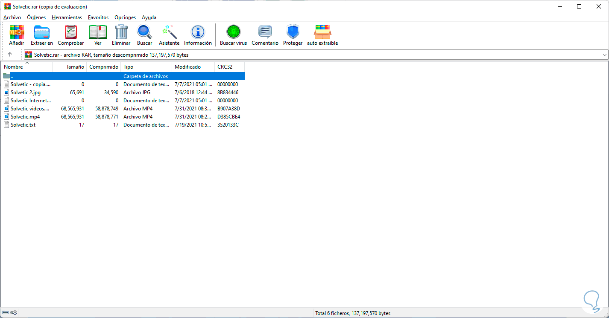Sort the list by the Nombre column
The image size is (609, 318).
(26, 67)
